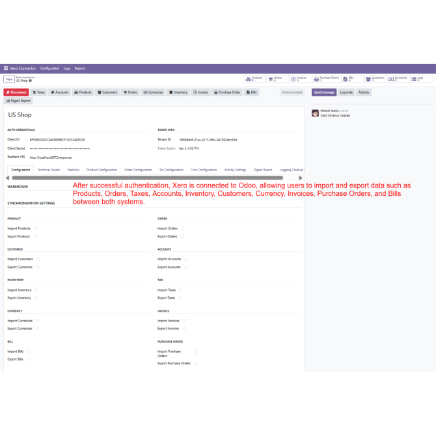
Task: Open Logs stat button in header
Action: 421,79
